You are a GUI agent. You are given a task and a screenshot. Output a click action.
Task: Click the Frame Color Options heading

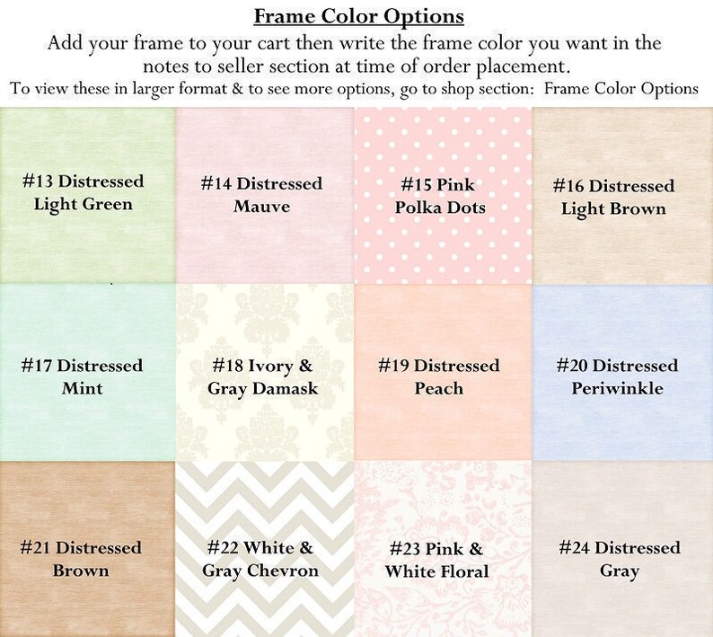point(359,16)
